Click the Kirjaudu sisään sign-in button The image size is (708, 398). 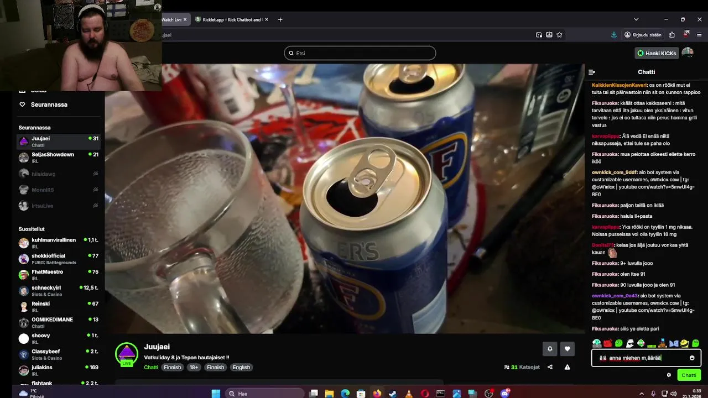pyautogui.click(x=643, y=35)
